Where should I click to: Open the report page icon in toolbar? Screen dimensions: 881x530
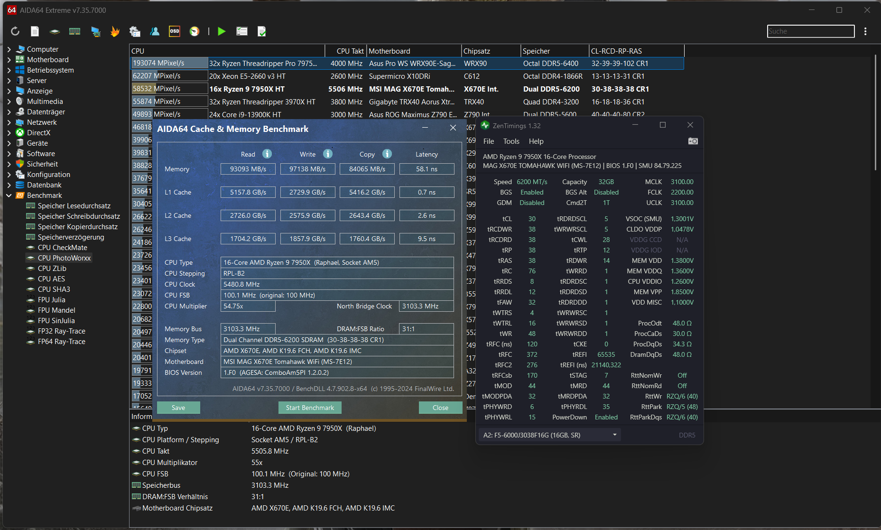coord(35,31)
